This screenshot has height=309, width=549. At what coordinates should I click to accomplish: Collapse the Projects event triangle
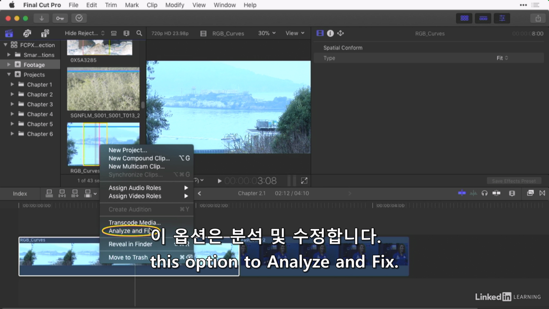(x=9, y=75)
